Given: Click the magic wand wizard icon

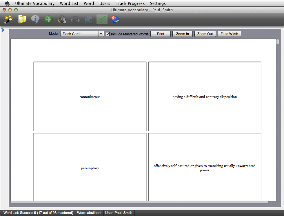Looking at the screenshot, I should pos(8,19).
